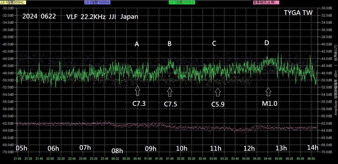
Task: Click the arrow marker above C5.9
Action: tap(218, 92)
